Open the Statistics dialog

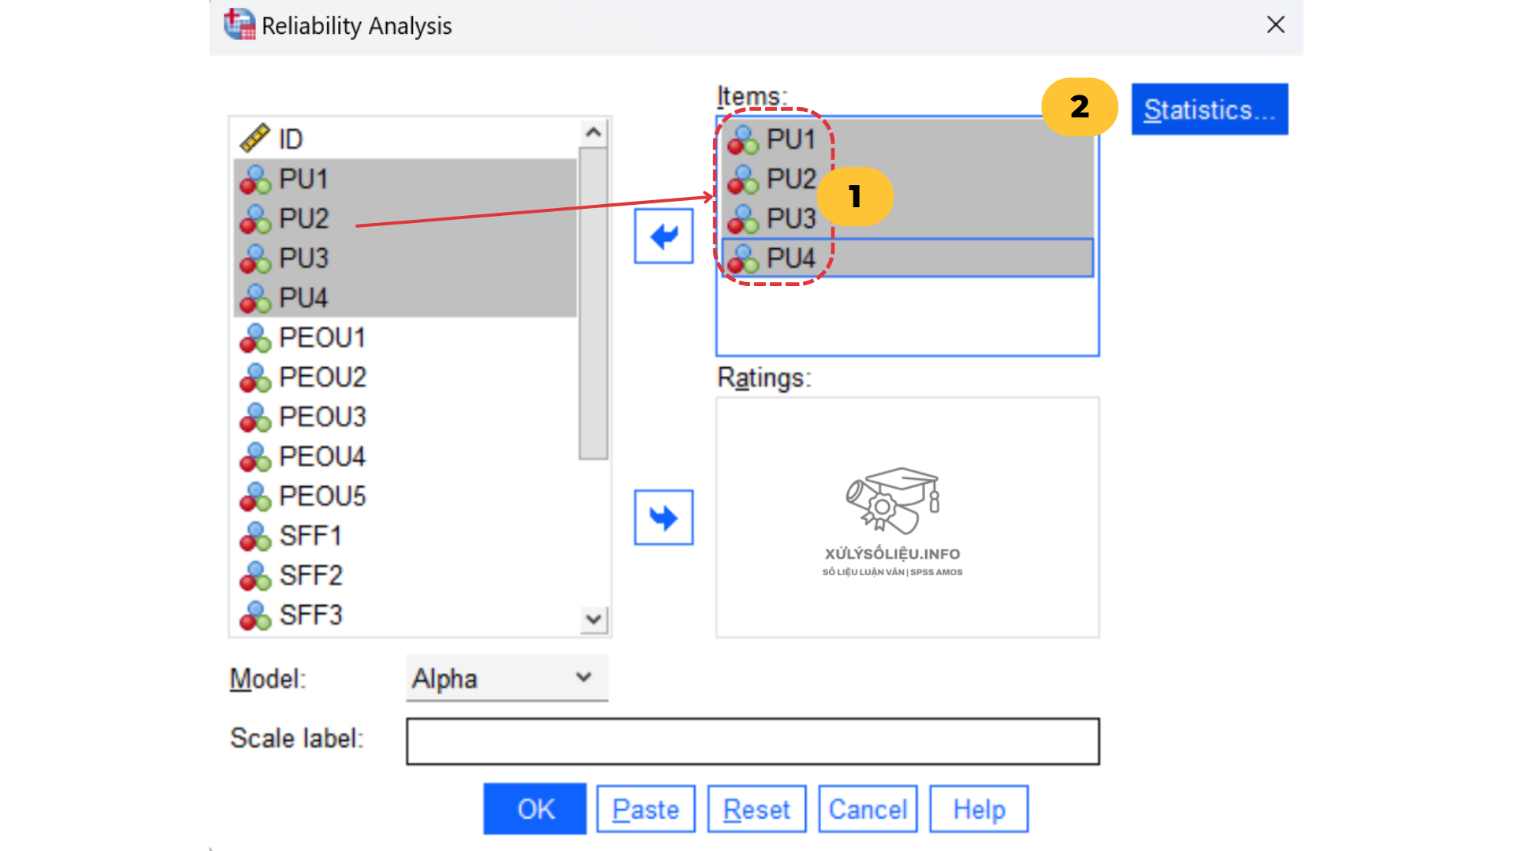tap(1210, 110)
